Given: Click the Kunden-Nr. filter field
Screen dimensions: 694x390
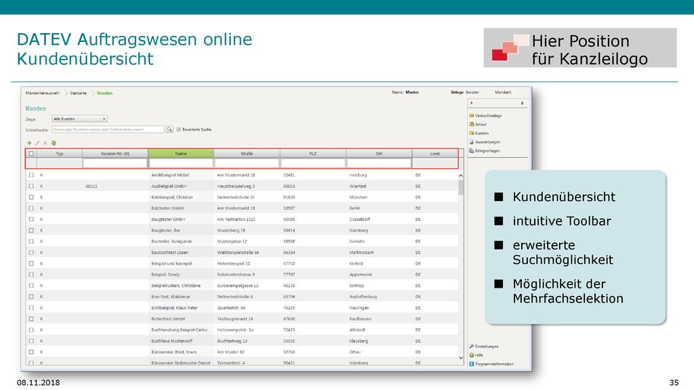Looking at the screenshot, I should [115, 163].
